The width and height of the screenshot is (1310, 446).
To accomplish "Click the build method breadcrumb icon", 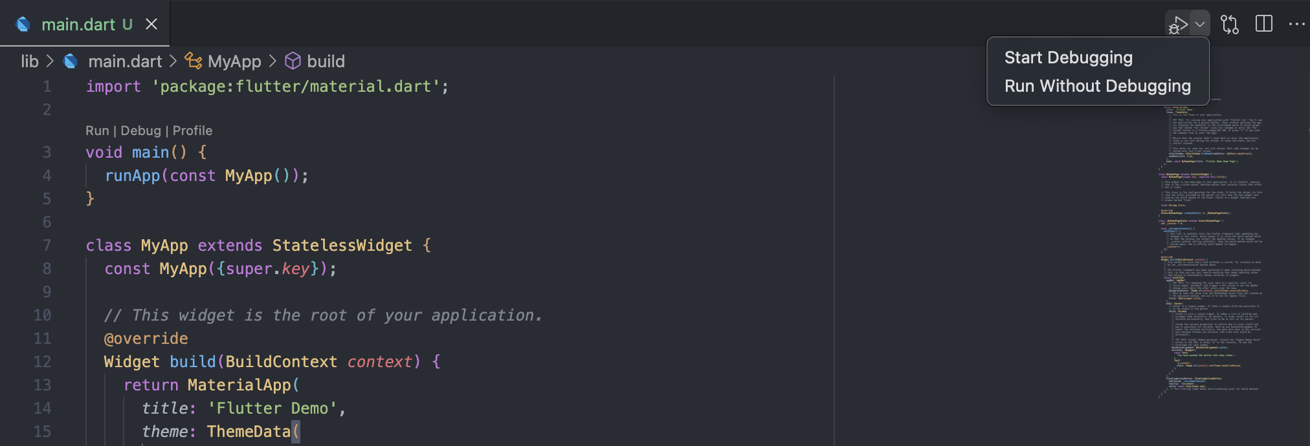I will (293, 61).
